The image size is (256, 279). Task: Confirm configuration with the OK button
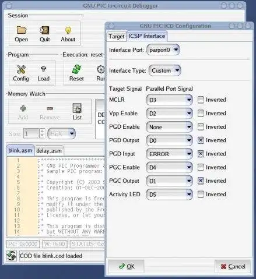pyautogui.click(x=127, y=266)
